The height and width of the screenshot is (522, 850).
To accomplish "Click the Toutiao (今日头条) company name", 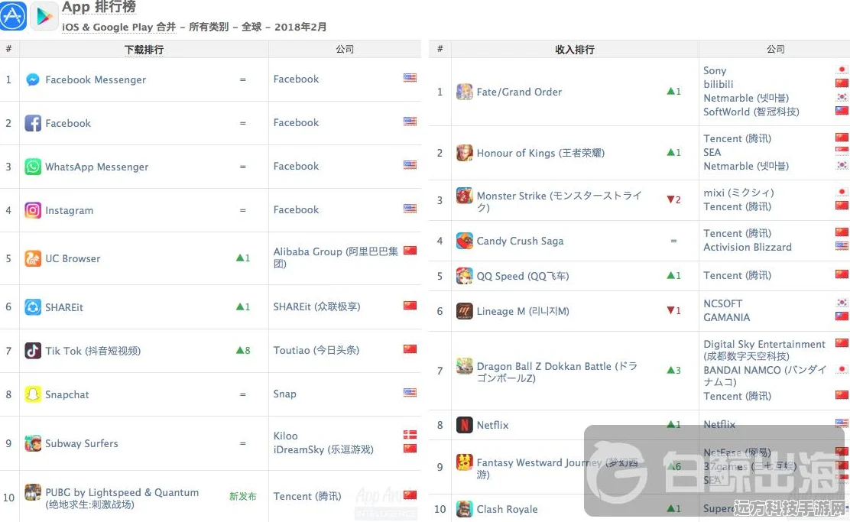I will coord(316,350).
